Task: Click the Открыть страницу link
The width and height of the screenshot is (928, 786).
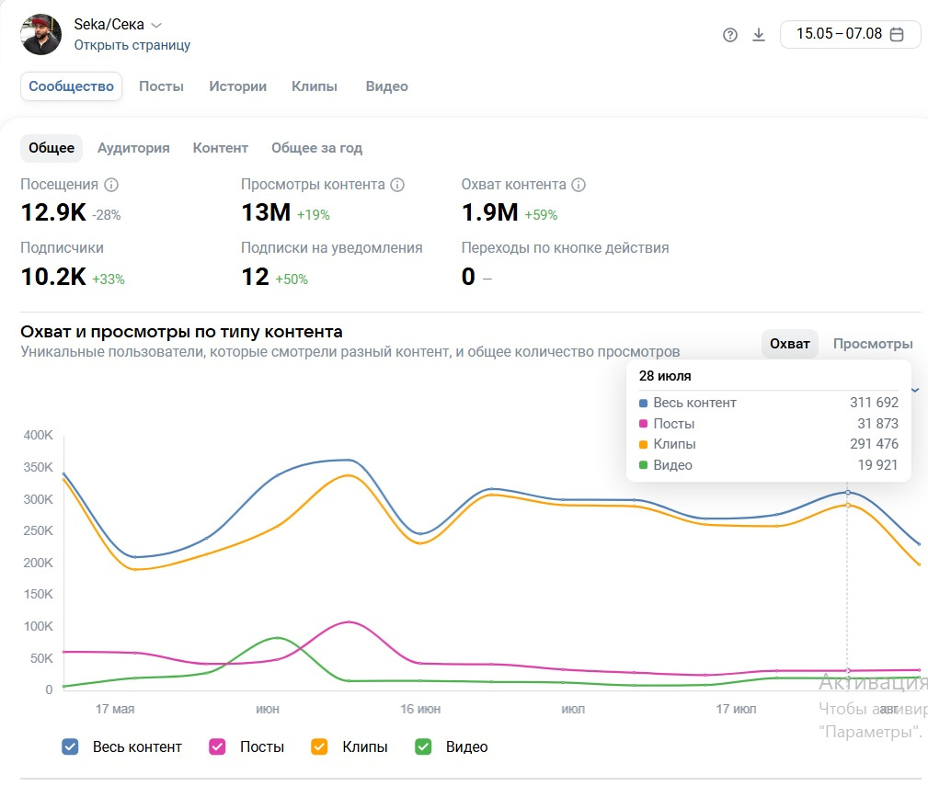Action: [132, 45]
